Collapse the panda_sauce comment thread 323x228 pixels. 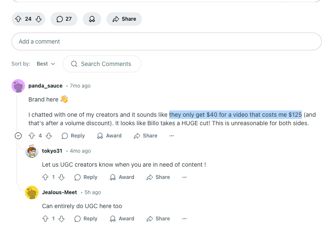coord(18,136)
